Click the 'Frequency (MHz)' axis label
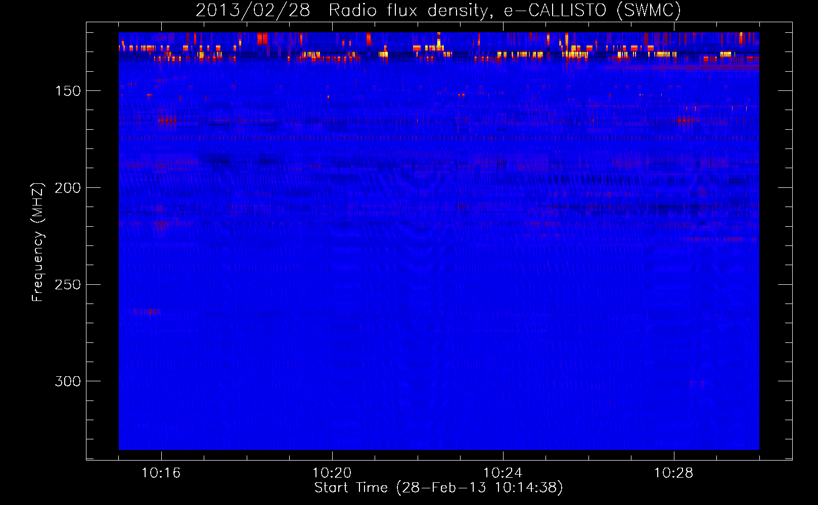The width and height of the screenshot is (818, 505). [38, 242]
